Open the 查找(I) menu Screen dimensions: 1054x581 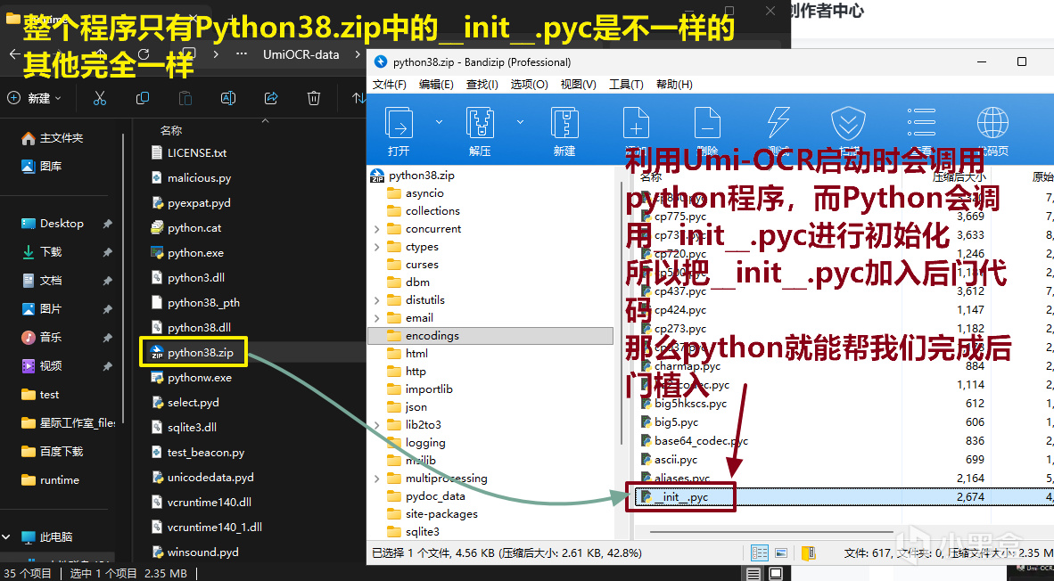click(482, 84)
